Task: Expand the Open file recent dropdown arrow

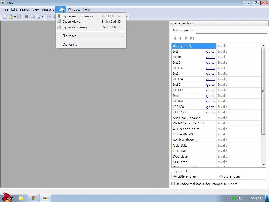Action: pyautogui.click(x=15, y=17)
